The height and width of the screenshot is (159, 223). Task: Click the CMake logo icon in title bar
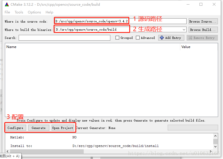(x=7, y=5)
